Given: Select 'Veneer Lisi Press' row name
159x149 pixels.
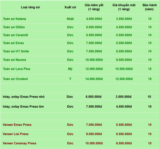Looking at the screenshot, I should point(16,134).
